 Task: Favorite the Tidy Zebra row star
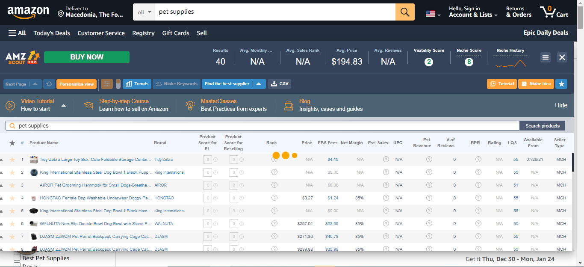click(x=12, y=160)
